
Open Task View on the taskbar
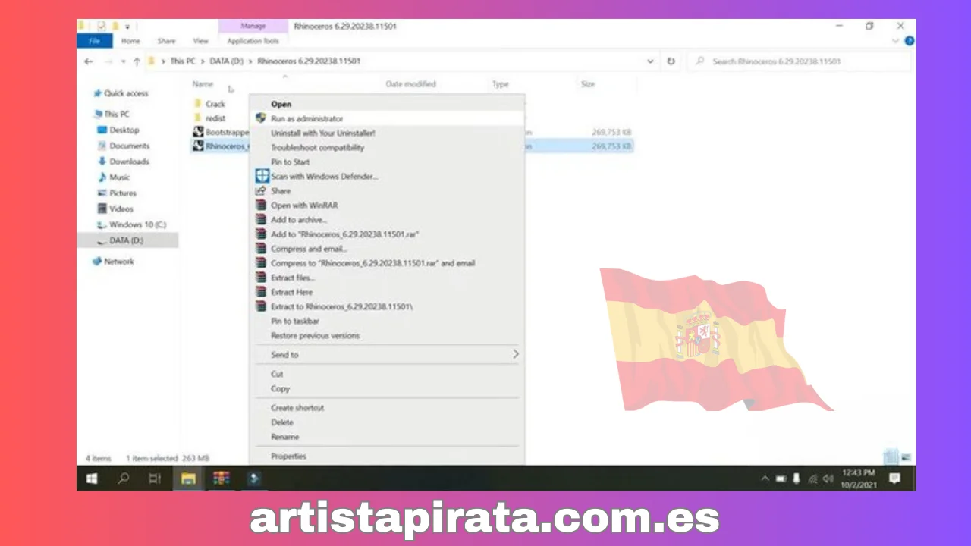tap(155, 479)
